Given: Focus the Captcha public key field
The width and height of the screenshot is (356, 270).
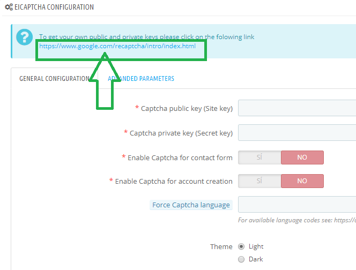Looking at the screenshot, I should click(x=297, y=108).
